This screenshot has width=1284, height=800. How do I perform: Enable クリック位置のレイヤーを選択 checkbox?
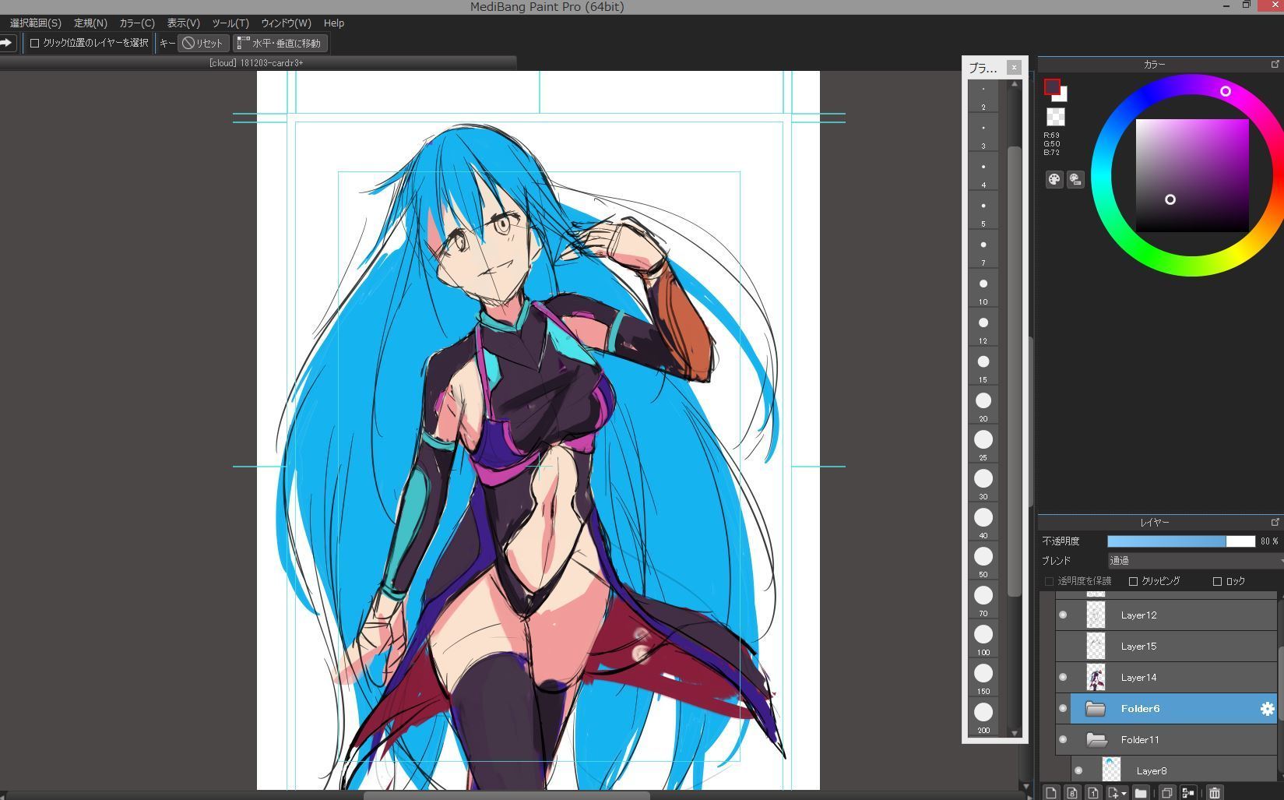click(x=34, y=44)
